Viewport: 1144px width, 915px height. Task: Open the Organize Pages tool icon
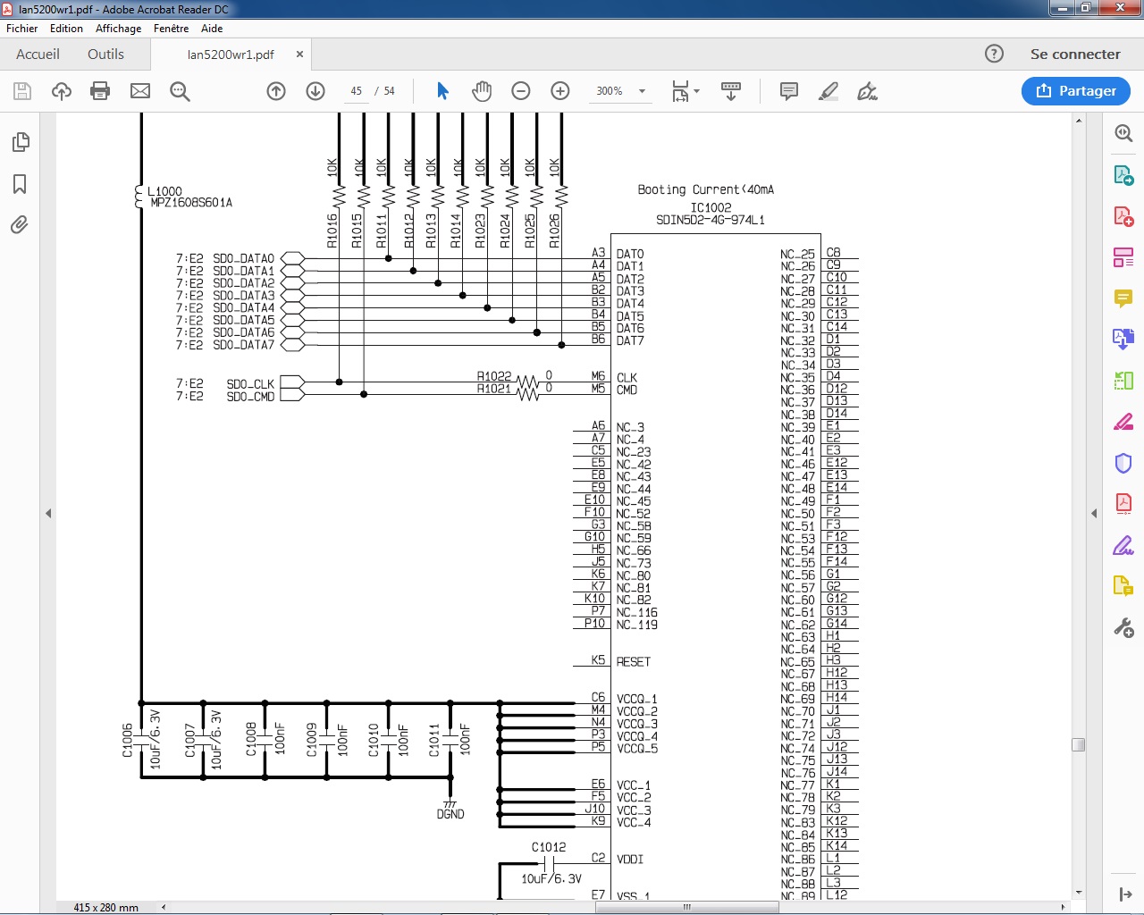[1123, 257]
